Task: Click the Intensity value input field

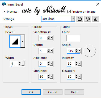Action: click(x=71, y=64)
